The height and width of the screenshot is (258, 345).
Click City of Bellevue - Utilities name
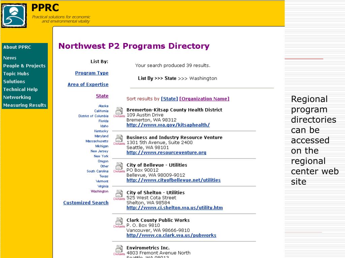tap(157, 165)
